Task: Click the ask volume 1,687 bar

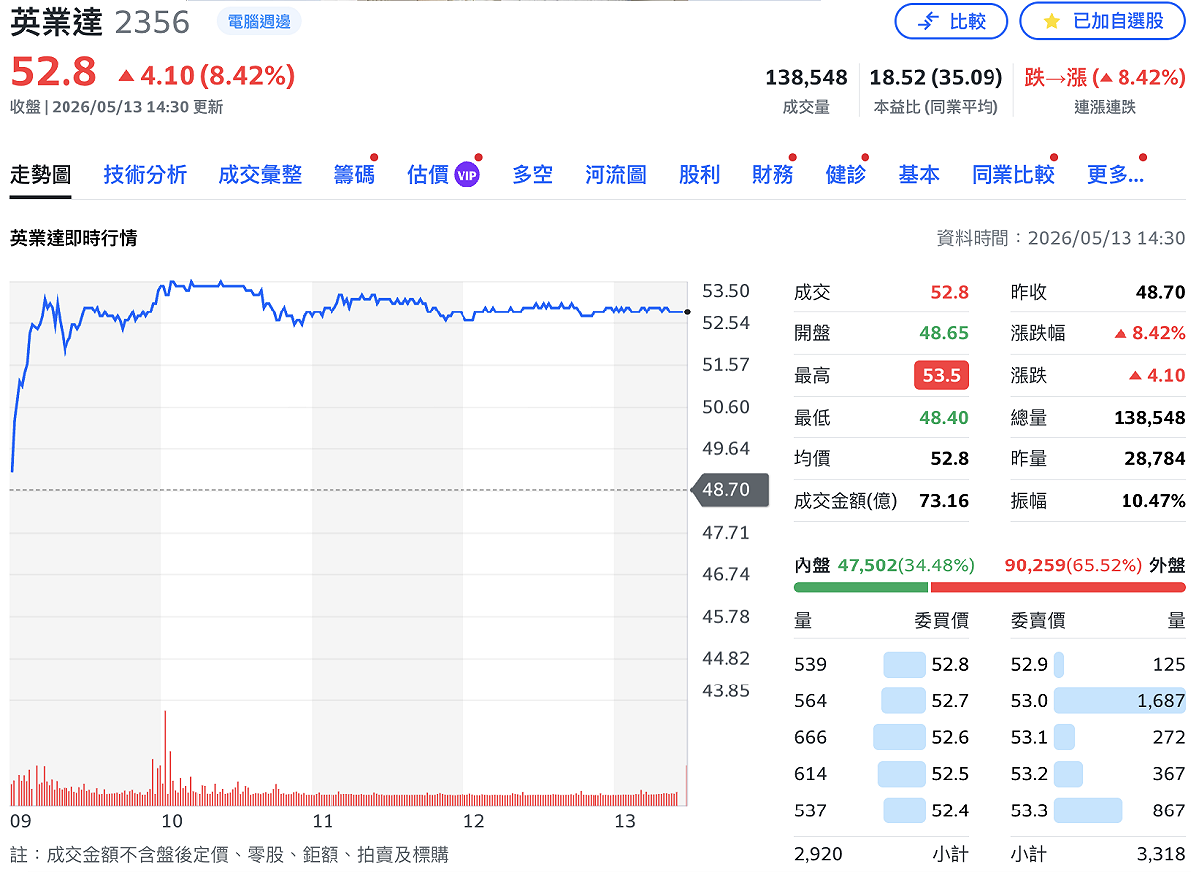Action: (x=1120, y=701)
